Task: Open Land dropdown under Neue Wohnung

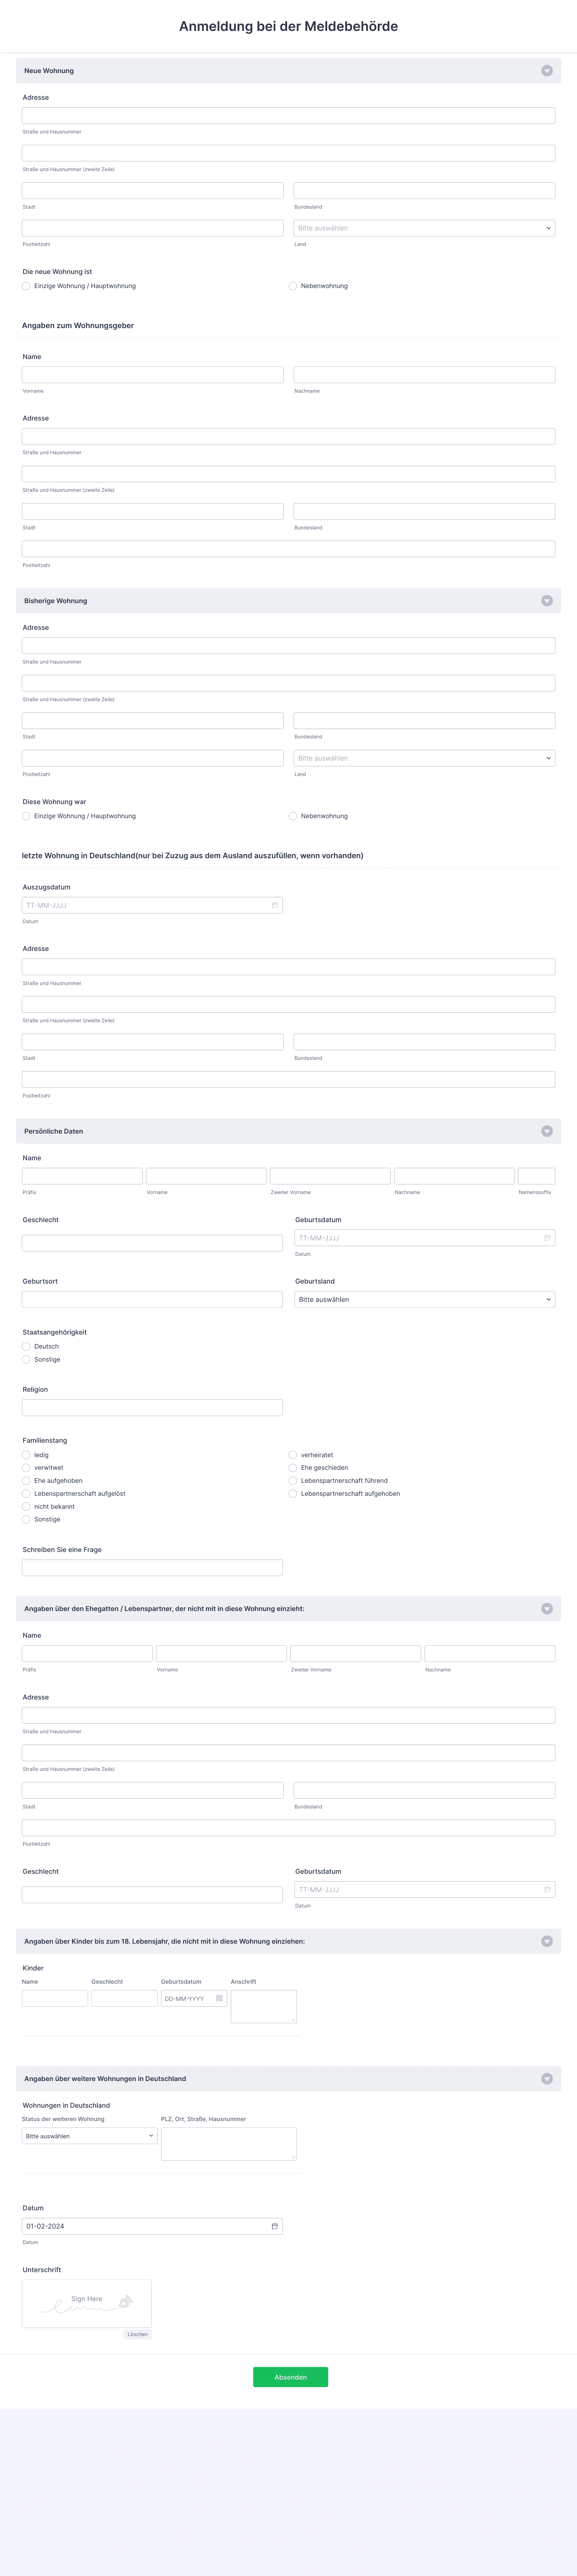Action: tap(424, 228)
